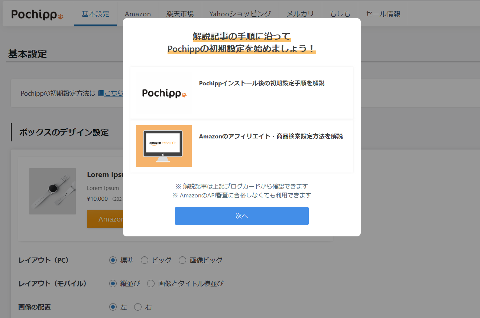Select 縦並び mobile layout radio
Viewport: 480px width, 318px height.
coord(113,283)
